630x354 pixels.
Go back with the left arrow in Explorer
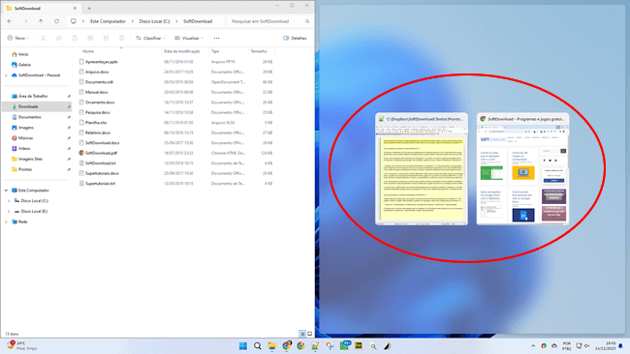10,21
